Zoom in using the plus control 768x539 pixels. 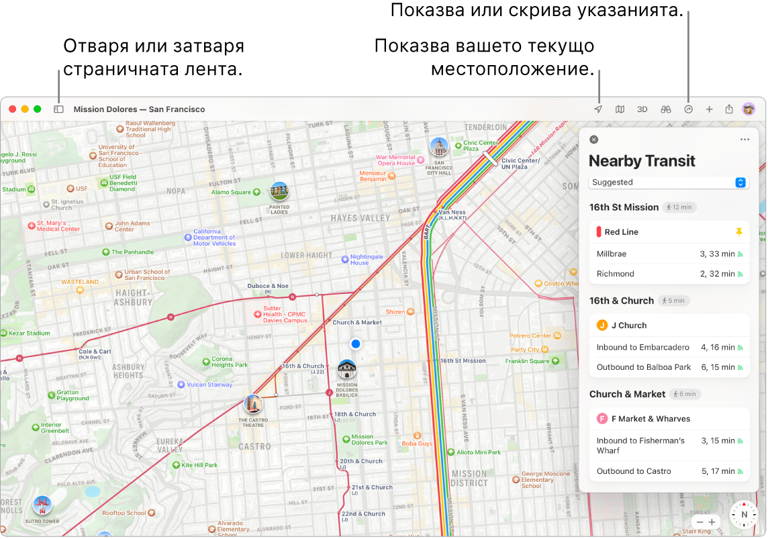pyautogui.click(x=712, y=522)
